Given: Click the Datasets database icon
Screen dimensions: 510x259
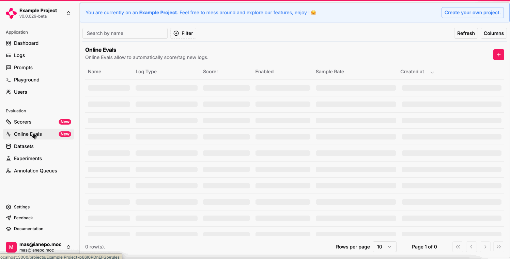Looking at the screenshot, I should coord(9,146).
